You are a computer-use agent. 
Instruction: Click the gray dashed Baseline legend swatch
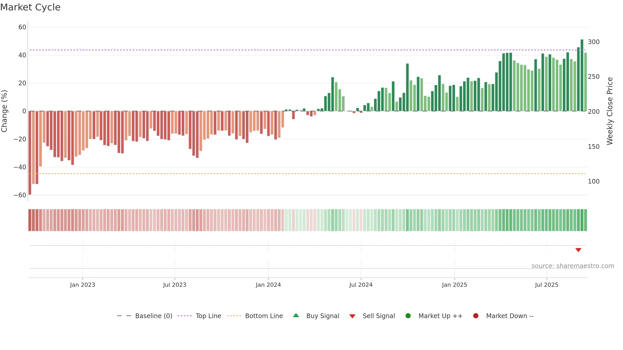(124, 316)
